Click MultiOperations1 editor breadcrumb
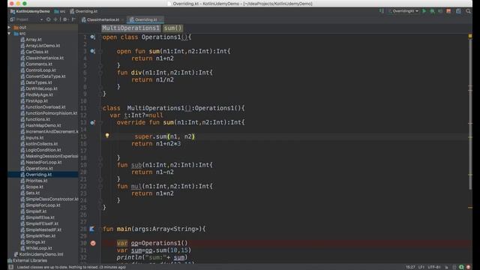Image resolution: width=480 pixels, height=270 pixels. pos(130,28)
